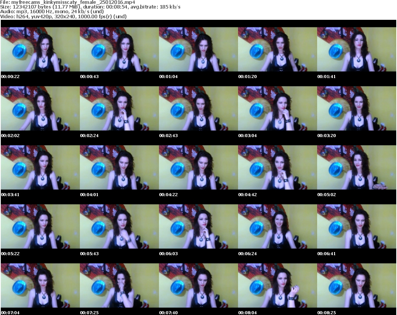The image size is (397, 315).
Task: Click the frame above timestamp 00:01:20
Action: [x=278, y=49]
